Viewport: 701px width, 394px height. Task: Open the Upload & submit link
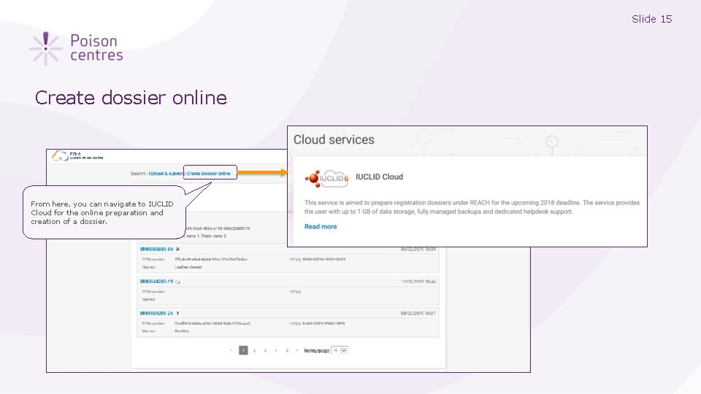pos(166,174)
